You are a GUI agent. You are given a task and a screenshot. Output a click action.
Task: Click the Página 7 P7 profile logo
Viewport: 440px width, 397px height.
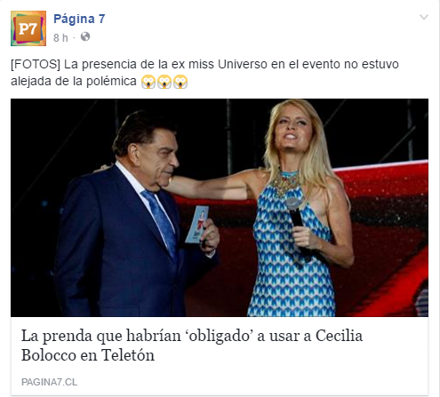tap(28, 28)
